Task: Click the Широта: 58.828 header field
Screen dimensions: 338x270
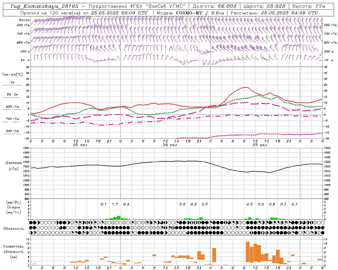Action: pos(264,6)
